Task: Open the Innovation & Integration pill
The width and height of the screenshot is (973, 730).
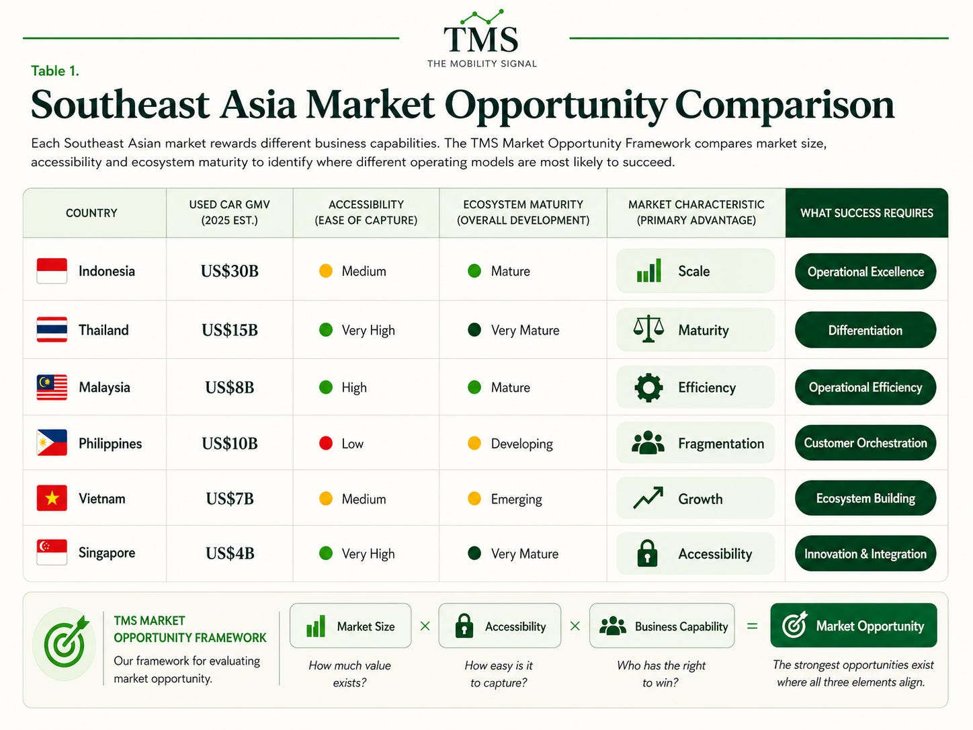Action: (x=865, y=554)
